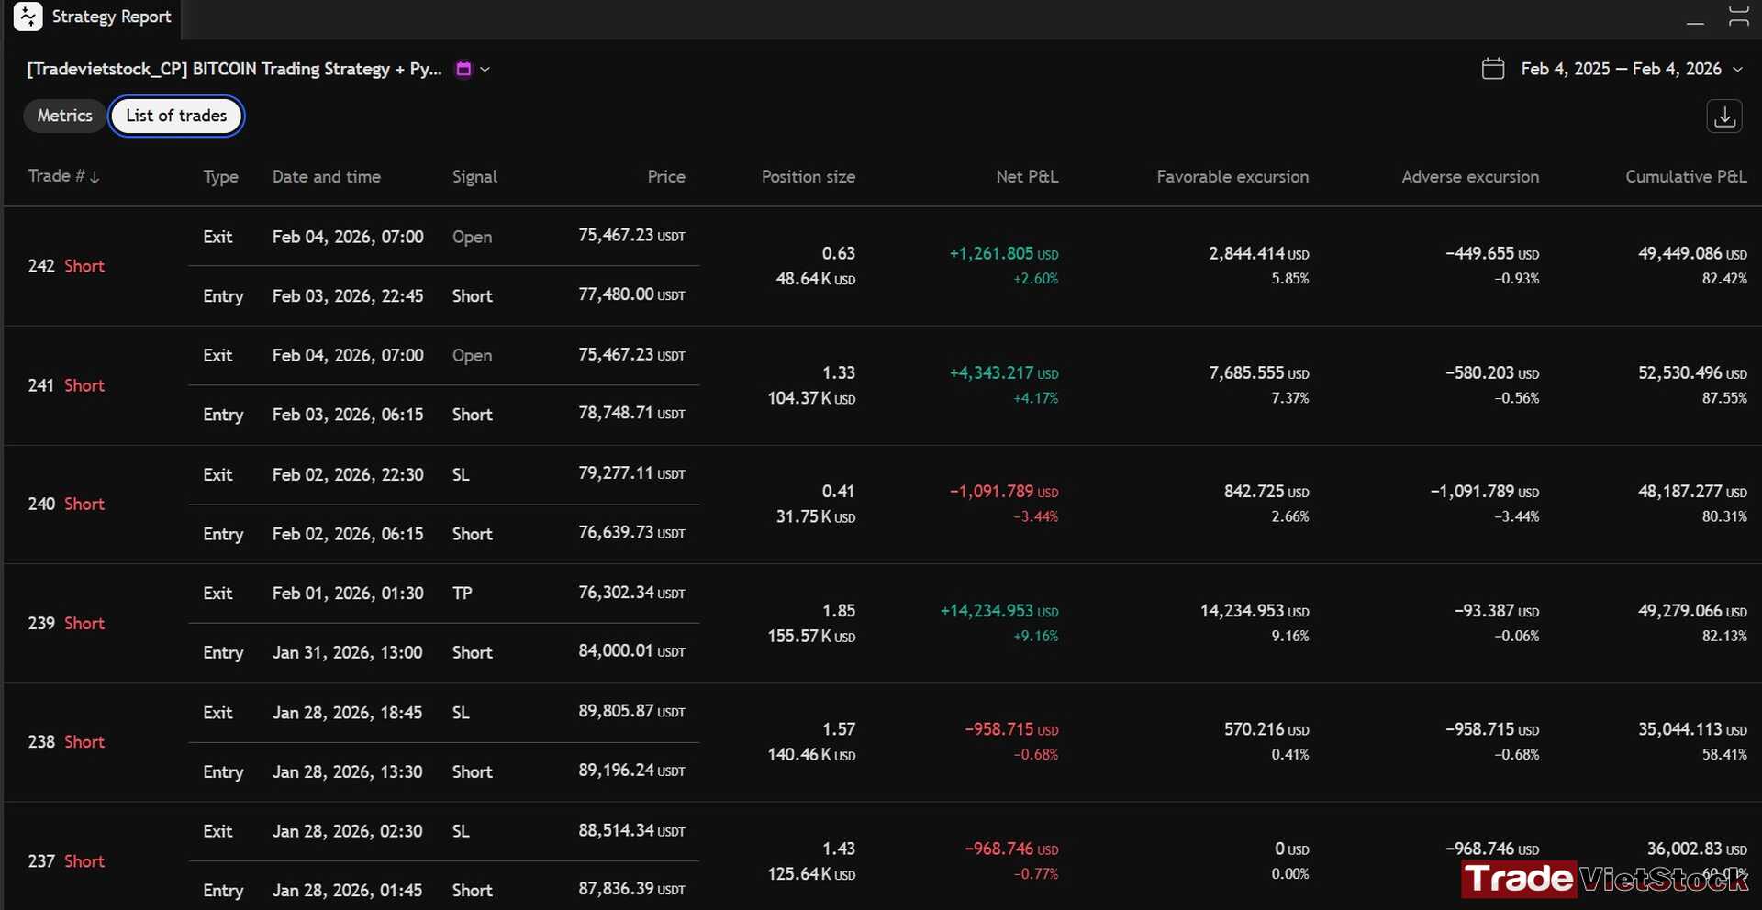1762x910 pixels.
Task: Click position size 104.37 K USD
Action: [811, 398]
